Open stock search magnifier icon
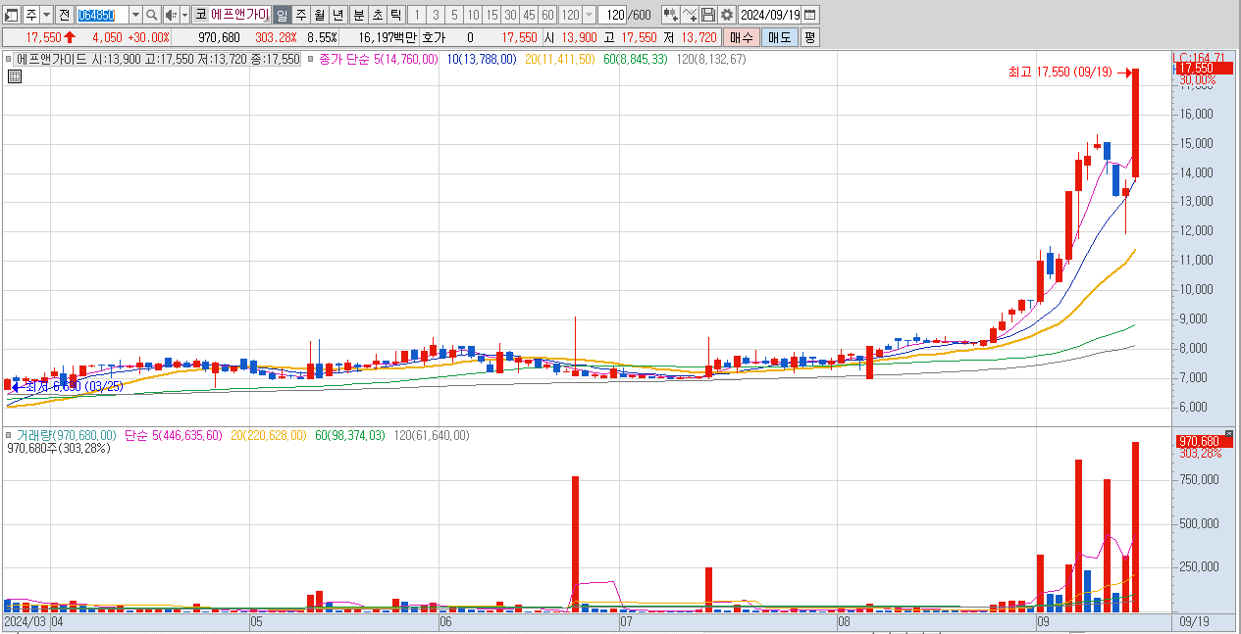 (x=152, y=15)
